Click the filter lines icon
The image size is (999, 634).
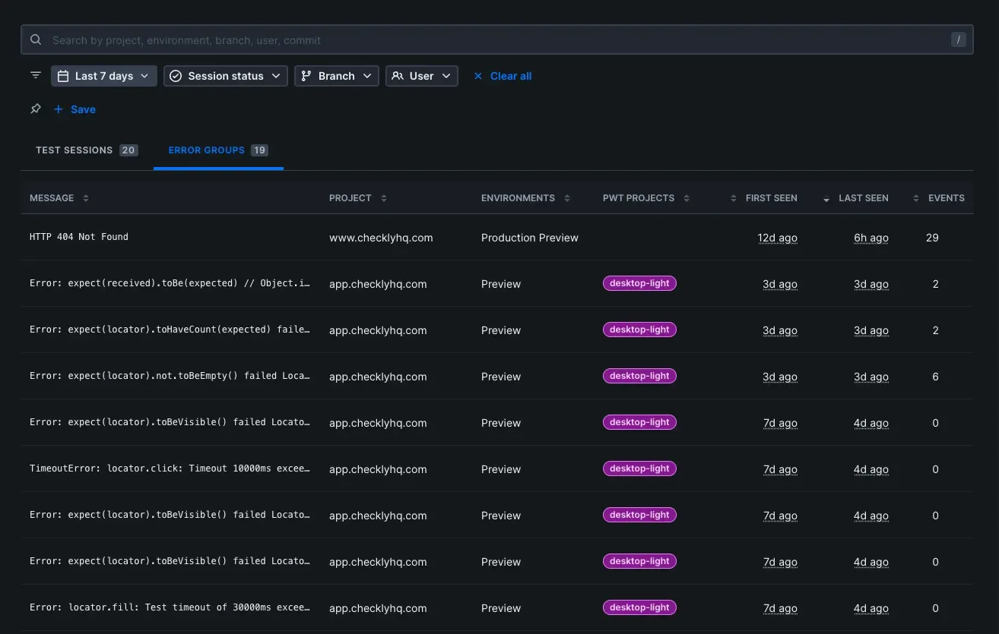[36, 75]
